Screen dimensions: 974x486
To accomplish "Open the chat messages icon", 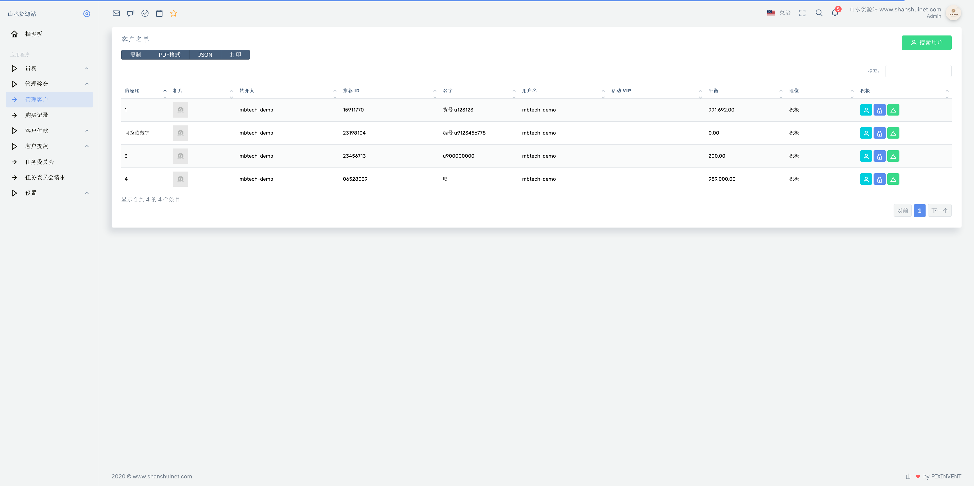I will point(130,13).
